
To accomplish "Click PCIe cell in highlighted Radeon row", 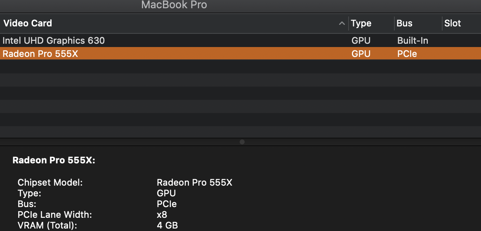I will click(x=407, y=54).
